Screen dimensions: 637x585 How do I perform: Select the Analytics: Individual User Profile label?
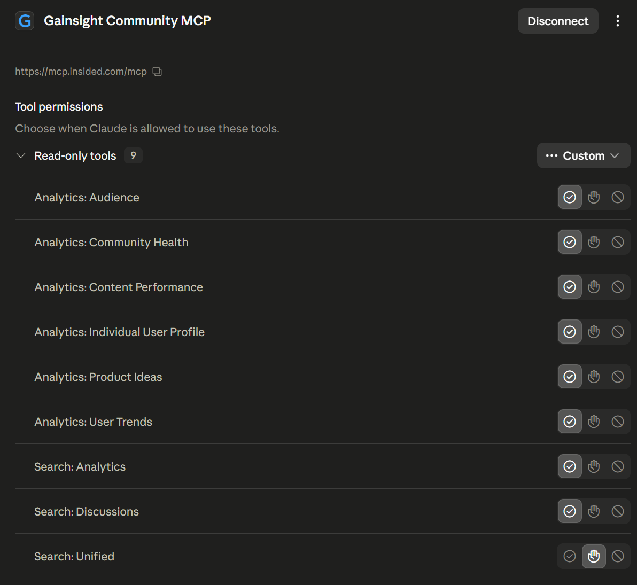tap(120, 332)
